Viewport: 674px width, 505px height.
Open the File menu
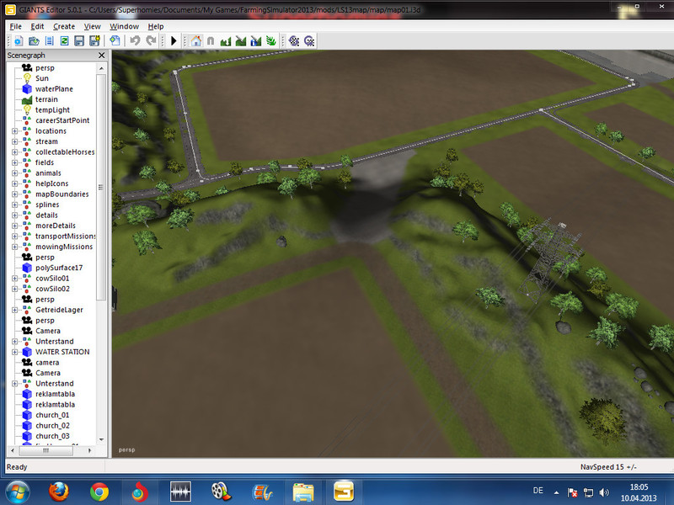[15, 27]
